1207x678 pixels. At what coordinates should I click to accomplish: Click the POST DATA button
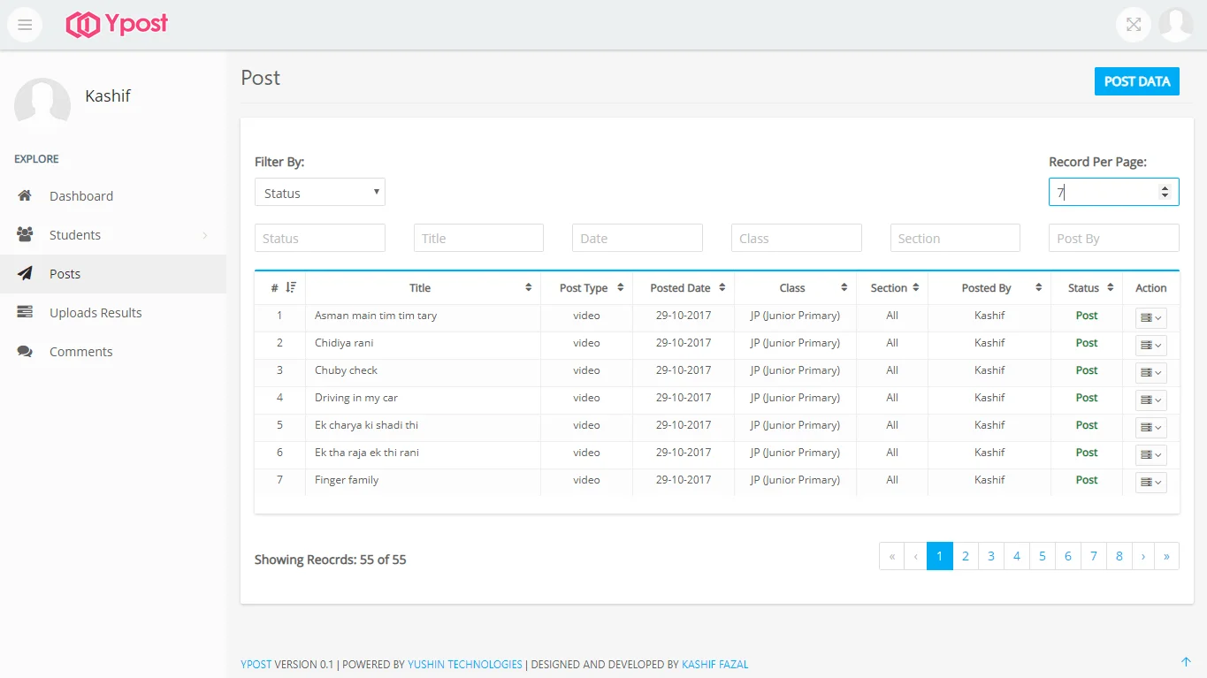coord(1136,81)
